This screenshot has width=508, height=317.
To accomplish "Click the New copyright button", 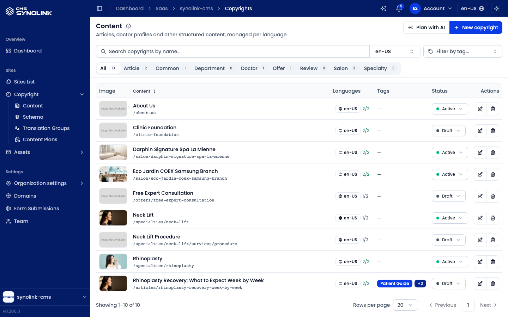I will [x=476, y=27].
